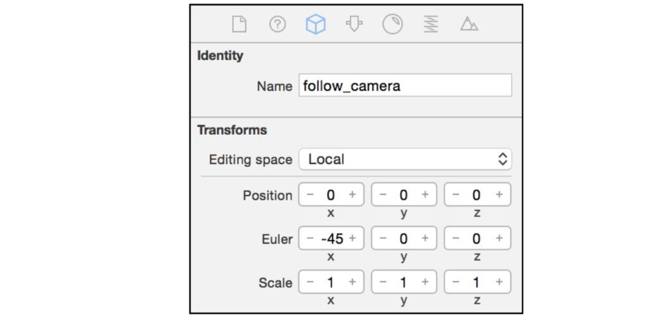Open the Scene inspector mountain icon
Screen dimensions: 658x318
click(x=469, y=24)
